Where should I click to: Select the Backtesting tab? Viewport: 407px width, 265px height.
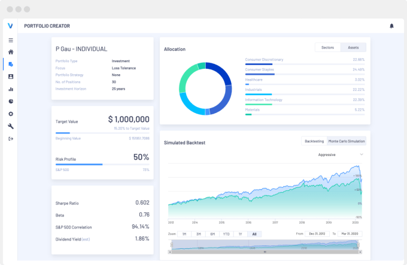pos(314,141)
